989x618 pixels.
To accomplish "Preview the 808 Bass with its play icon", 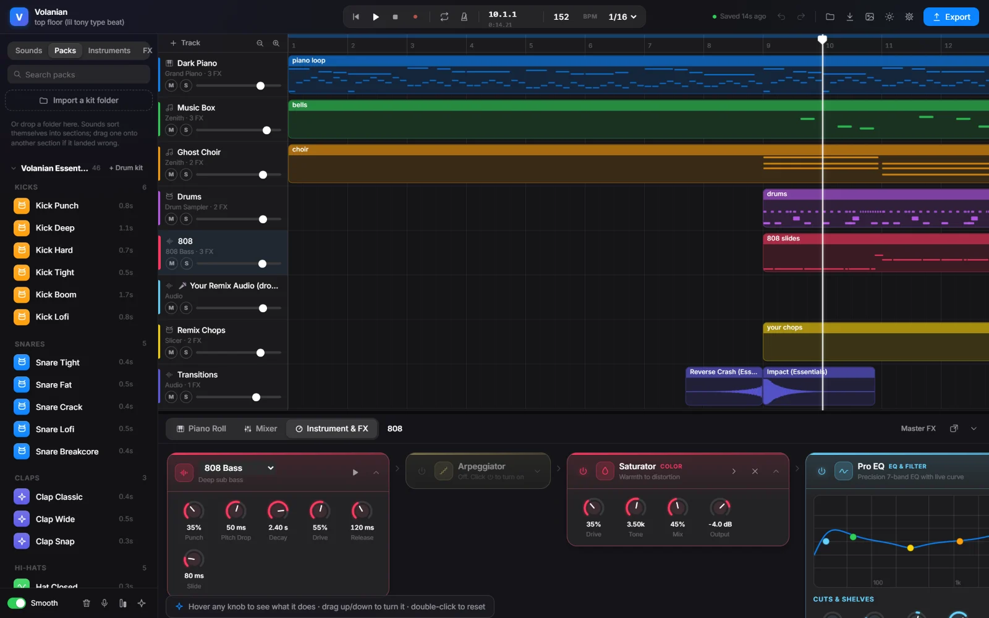I will (355, 472).
